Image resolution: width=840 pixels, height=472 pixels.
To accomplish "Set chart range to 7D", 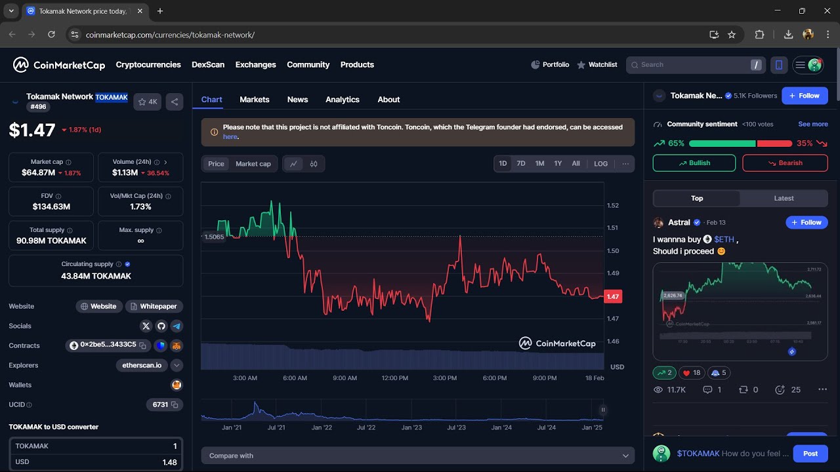I will [521, 164].
